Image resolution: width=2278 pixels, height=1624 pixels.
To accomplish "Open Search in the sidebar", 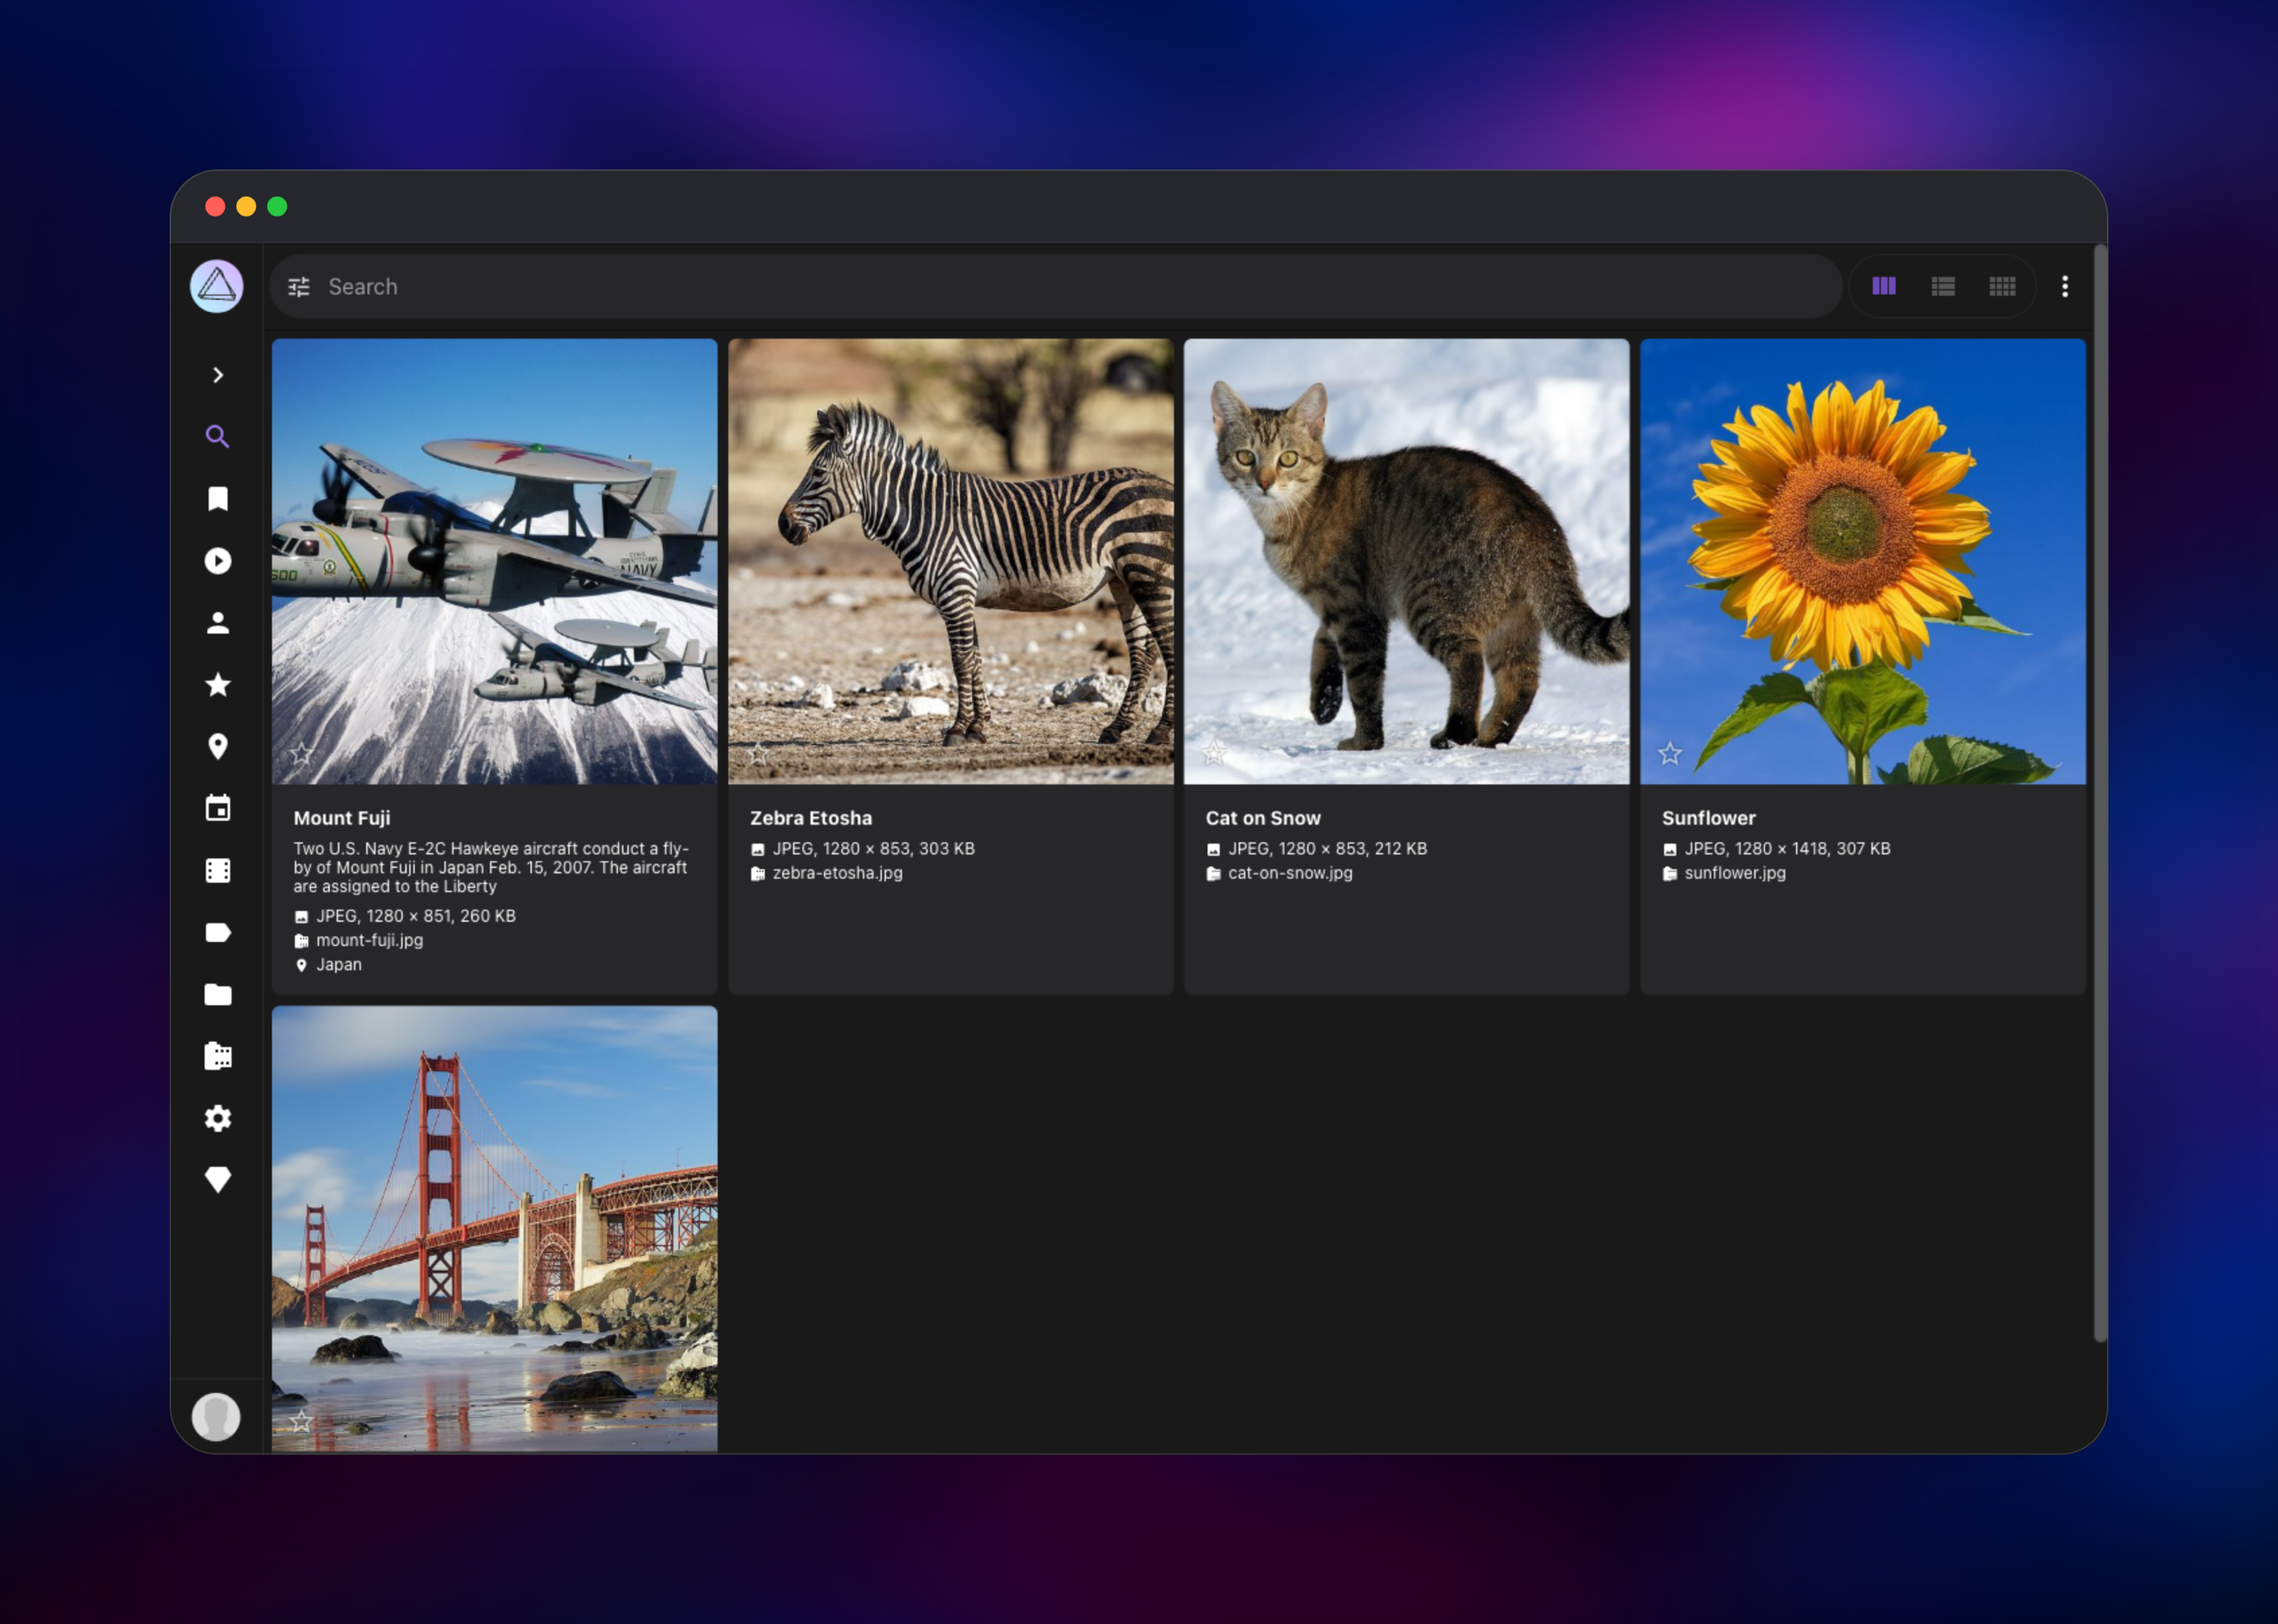I will pyautogui.click(x=218, y=437).
